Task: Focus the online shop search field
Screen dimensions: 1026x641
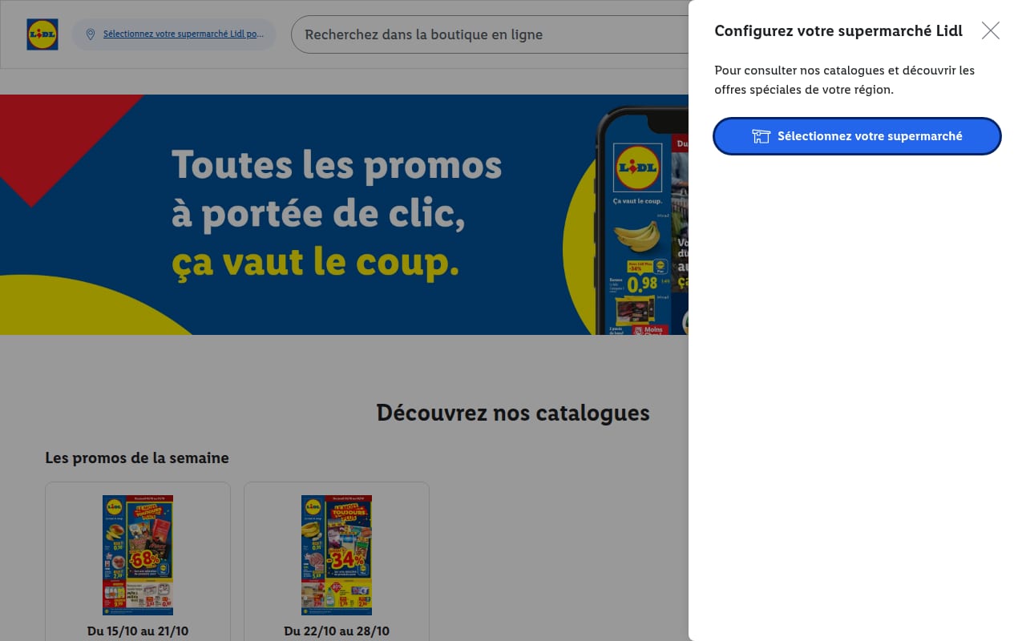Action: [x=490, y=35]
